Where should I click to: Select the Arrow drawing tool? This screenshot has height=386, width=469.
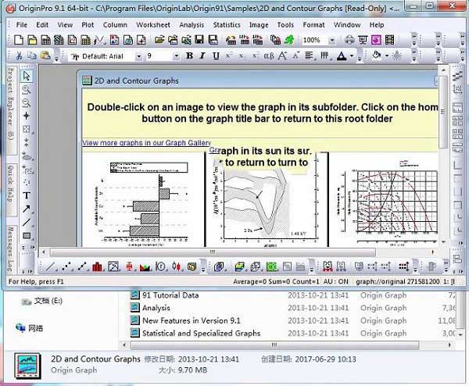[x=27, y=209]
